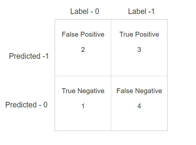Click the '0' in 'Label - 0' header
Viewport: 196px width, 145px height.
coord(97,11)
